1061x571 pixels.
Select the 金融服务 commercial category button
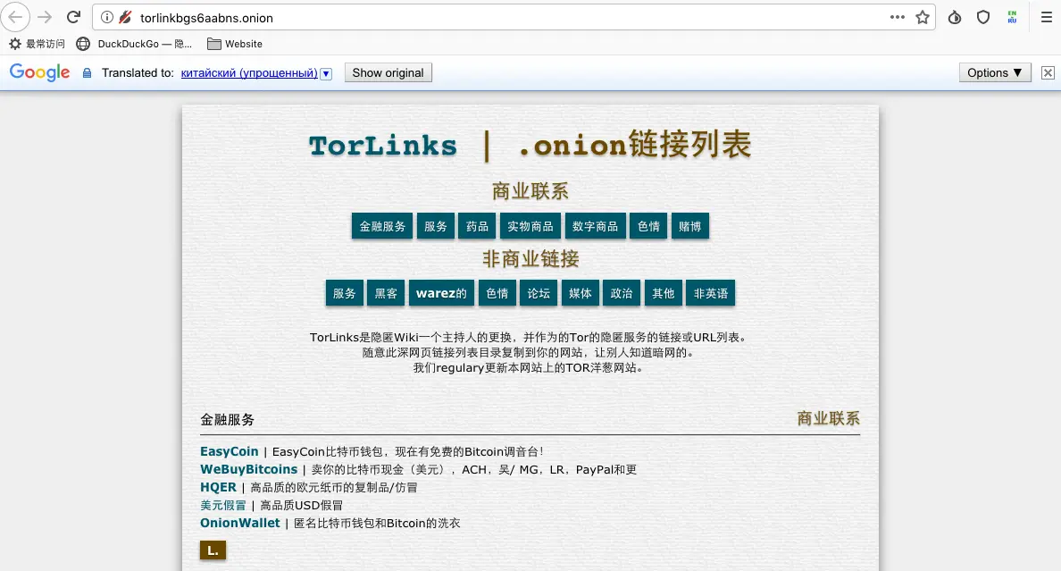pos(382,226)
